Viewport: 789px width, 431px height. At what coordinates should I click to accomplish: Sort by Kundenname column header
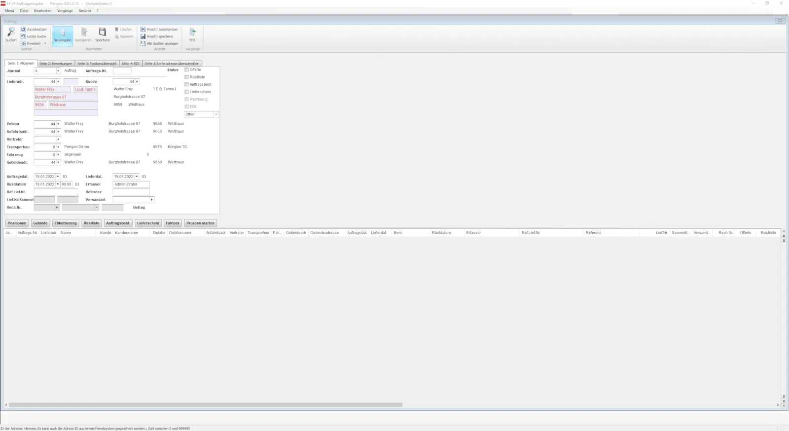click(x=127, y=233)
